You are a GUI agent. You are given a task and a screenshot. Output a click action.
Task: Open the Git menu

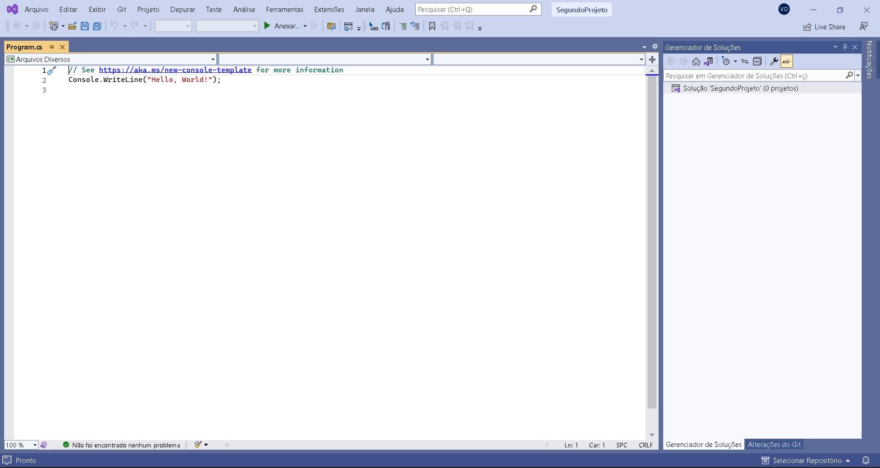point(121,9)
